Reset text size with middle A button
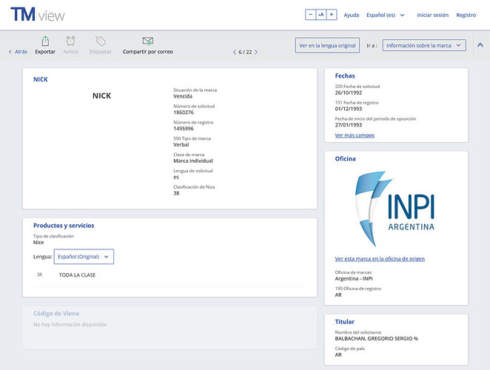This screenshot has width=490, height=370. [x=321, y=15]
